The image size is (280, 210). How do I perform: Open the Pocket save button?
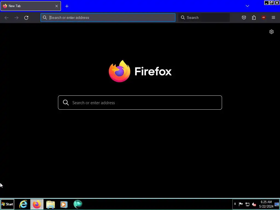point(244,17)
